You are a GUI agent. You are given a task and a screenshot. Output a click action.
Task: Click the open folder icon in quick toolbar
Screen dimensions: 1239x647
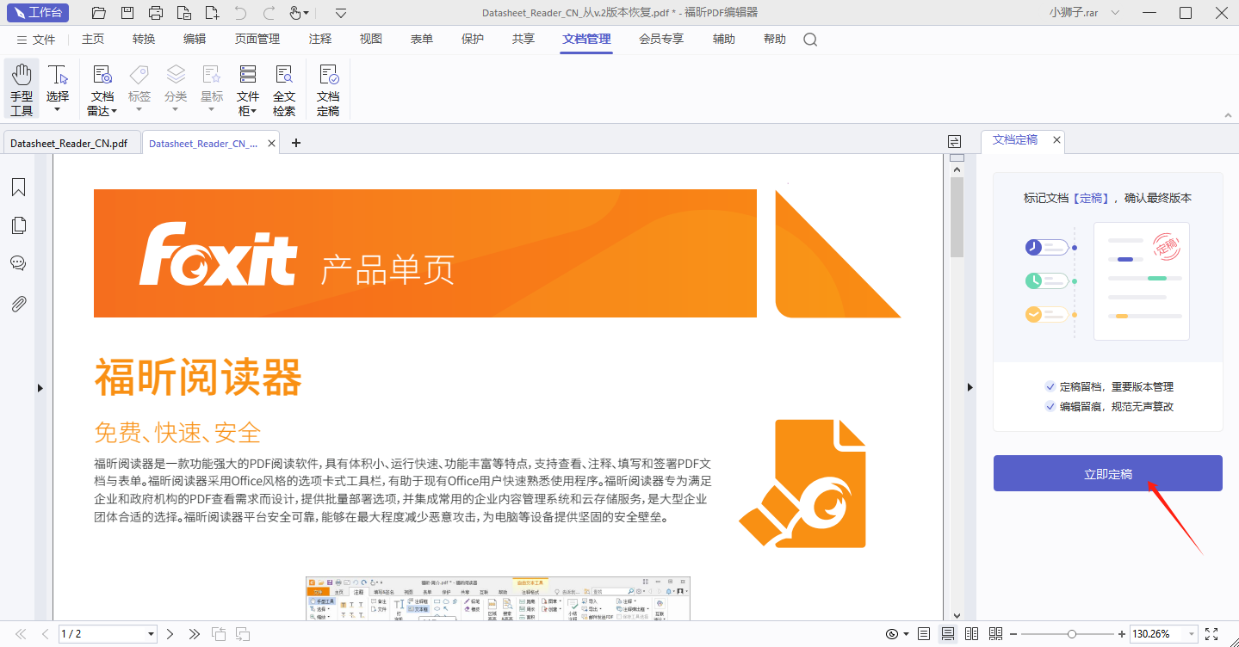[x=99, y=13]
